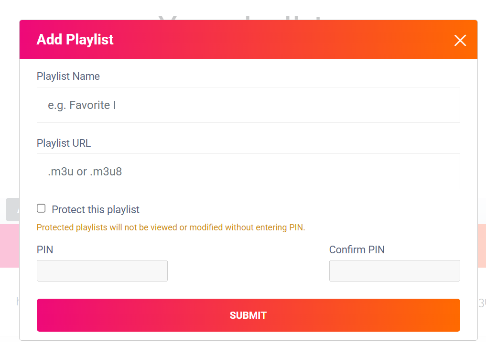Screen dimensions: 486x357
Task: Enable the Protect this playlist checkbox
Action: [x=41, y=208]
